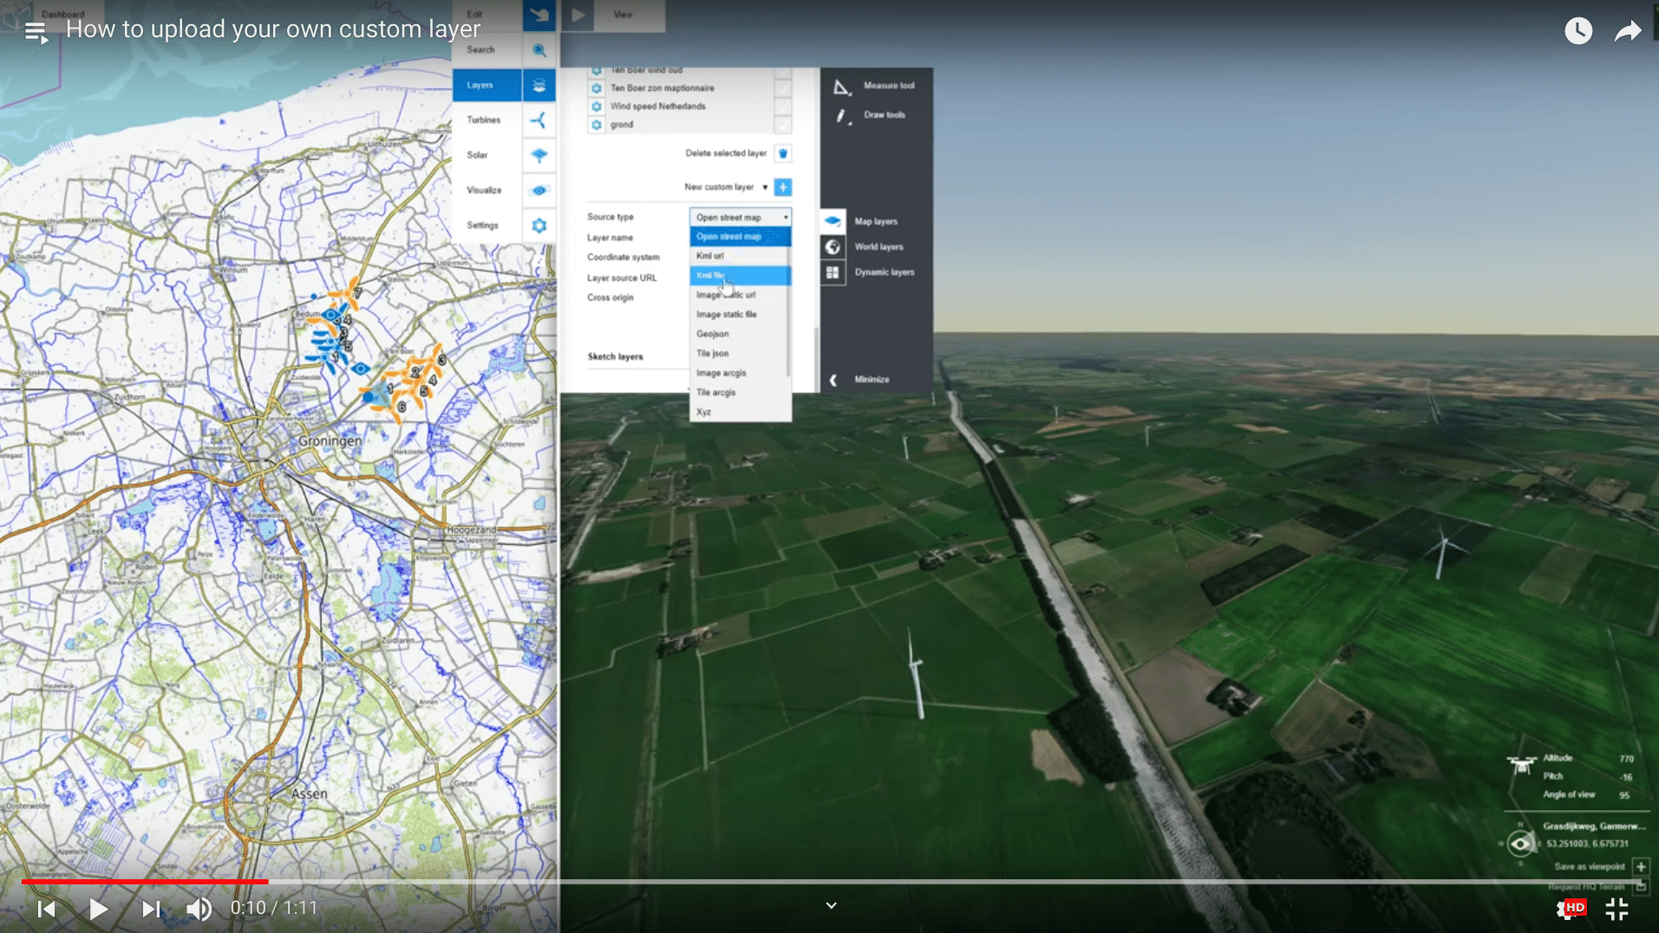Click the Layers stack icon
The height and width of the screenshot is (933, 1659).
[x=539, y=85]
